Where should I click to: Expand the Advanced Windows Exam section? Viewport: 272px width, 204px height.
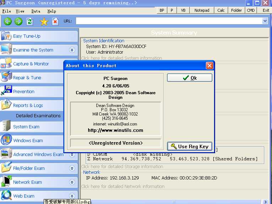[x=72, y=154]
